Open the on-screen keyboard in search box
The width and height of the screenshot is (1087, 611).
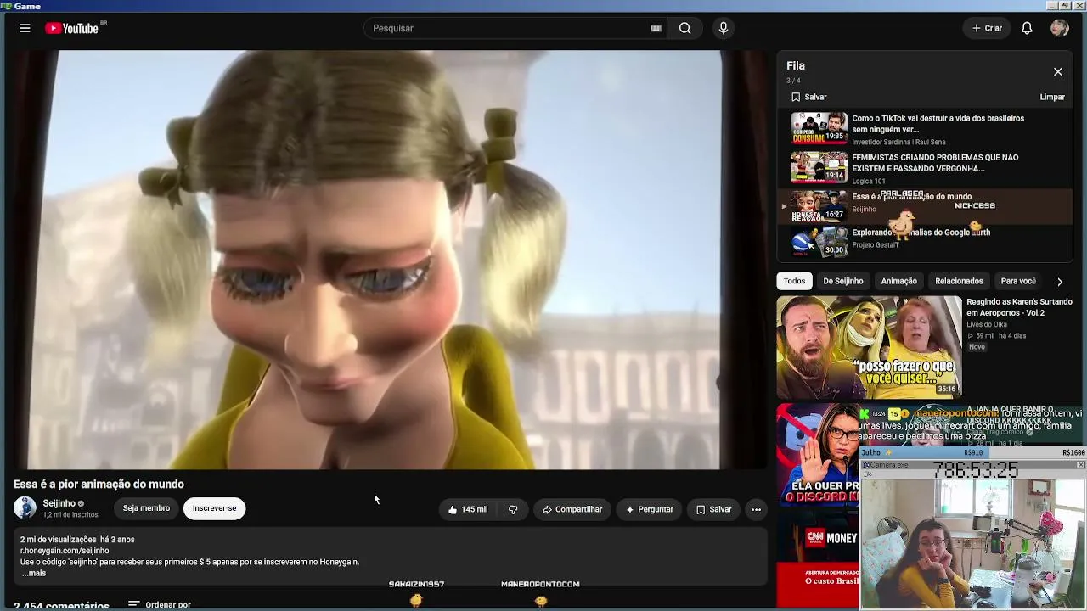pyautogui.click(x=656, y=28)
